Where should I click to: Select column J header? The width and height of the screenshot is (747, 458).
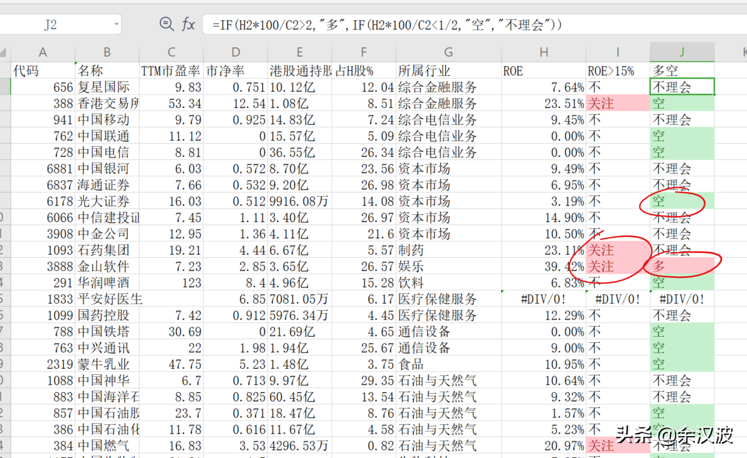click(682, 52)
